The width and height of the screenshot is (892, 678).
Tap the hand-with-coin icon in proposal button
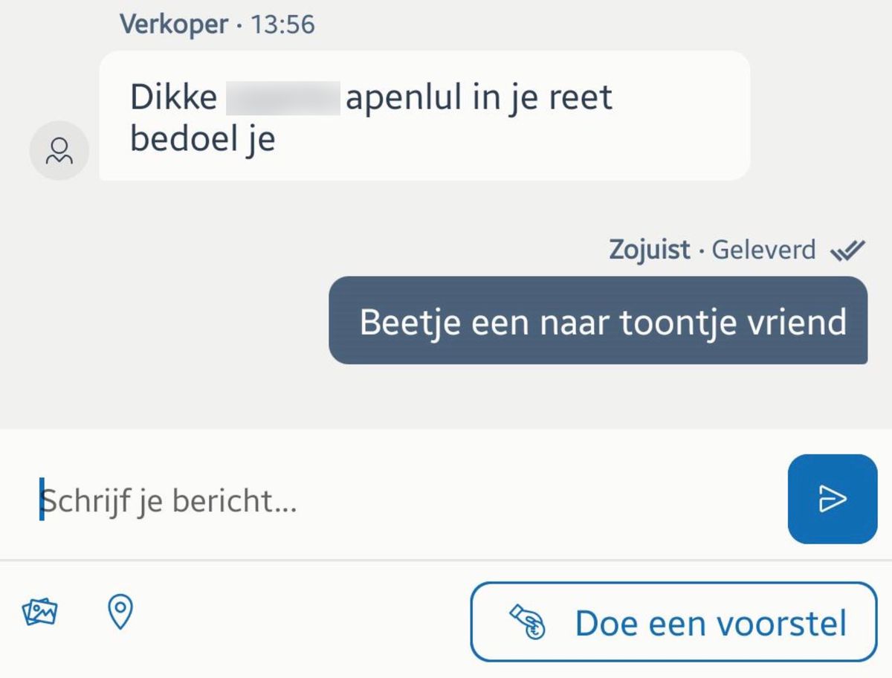pos(528,621)
